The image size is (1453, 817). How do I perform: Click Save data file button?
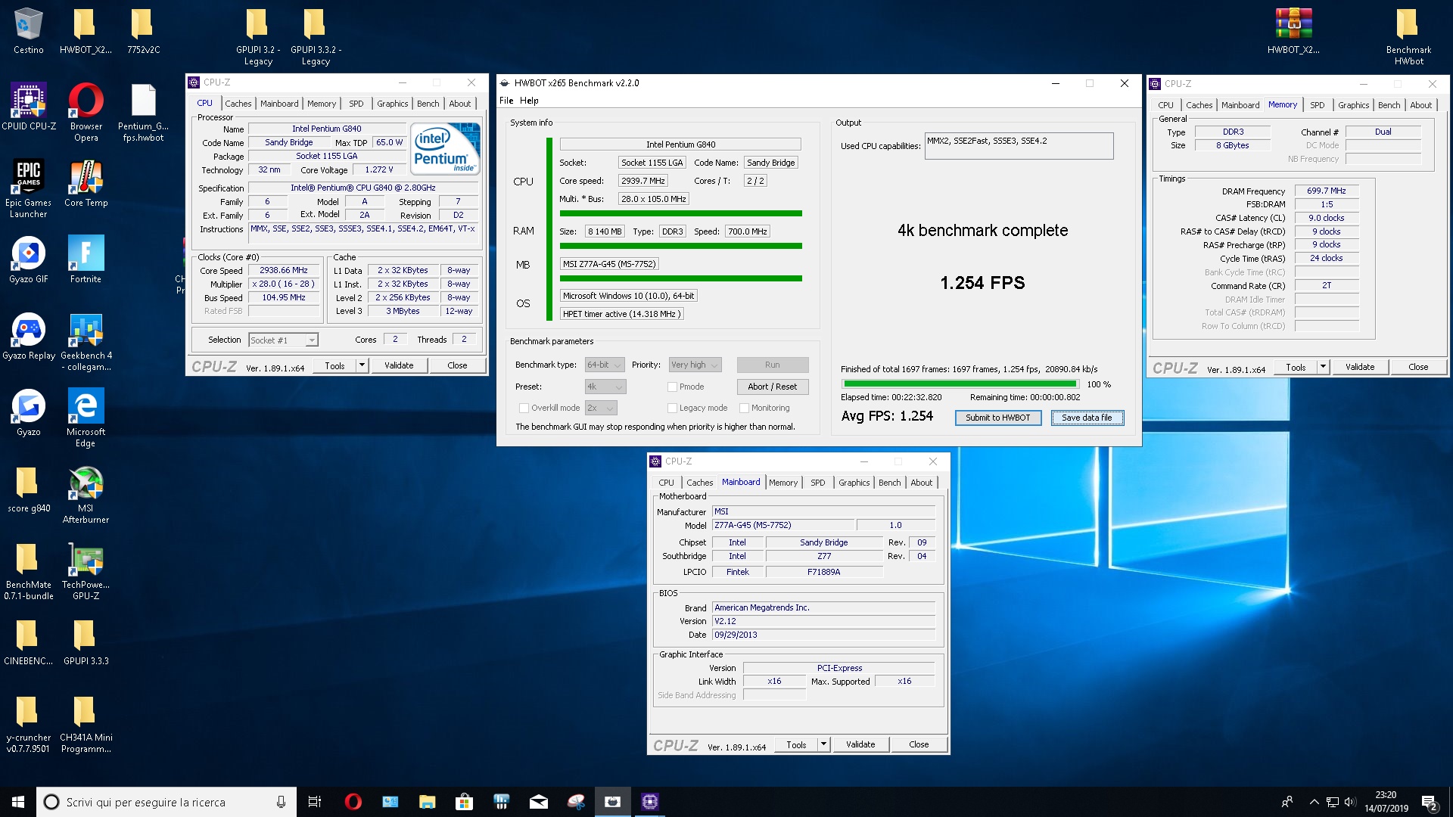point(1087,418)
